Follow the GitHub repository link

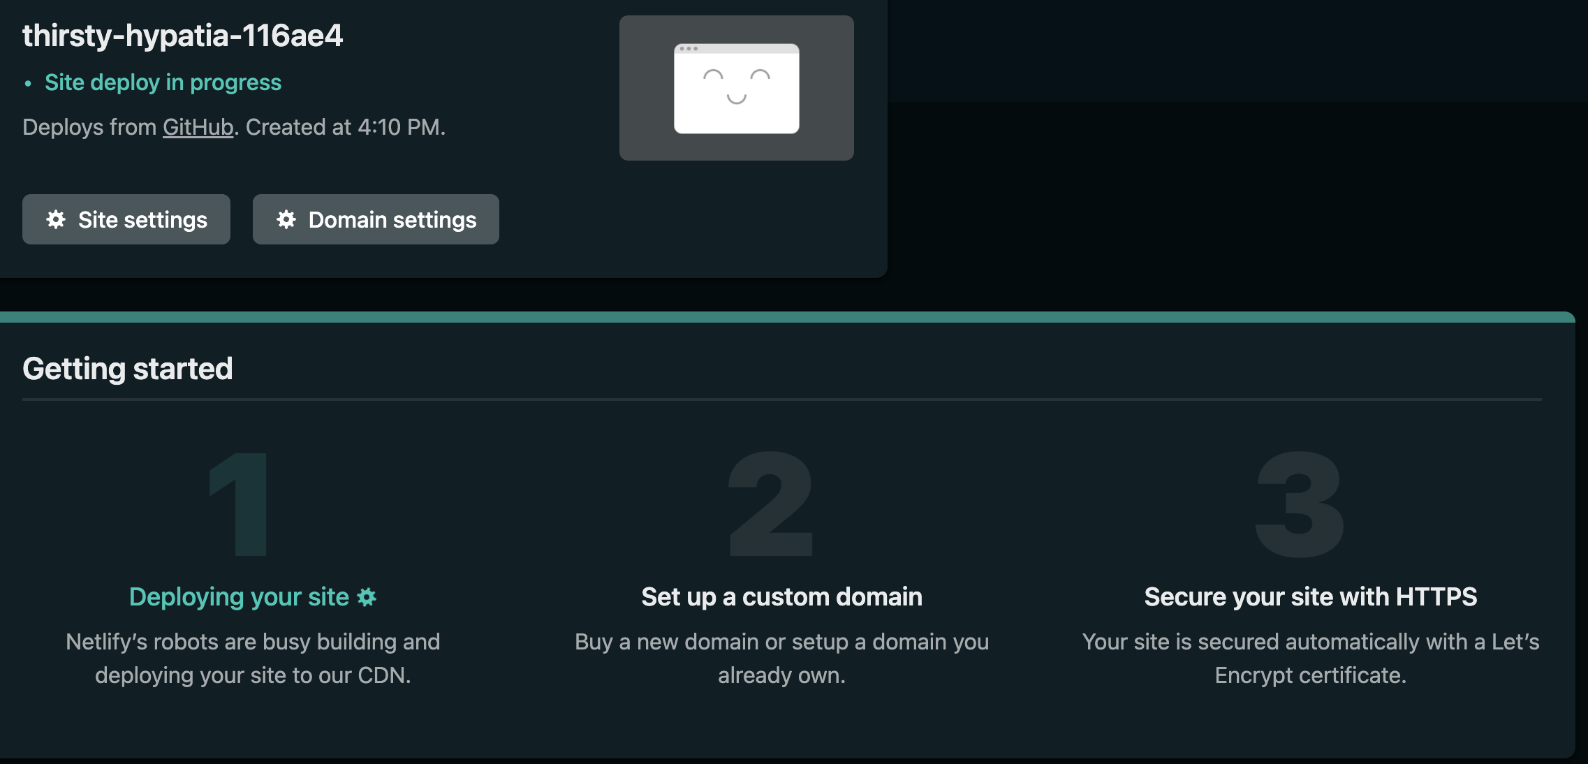point(198,126)
